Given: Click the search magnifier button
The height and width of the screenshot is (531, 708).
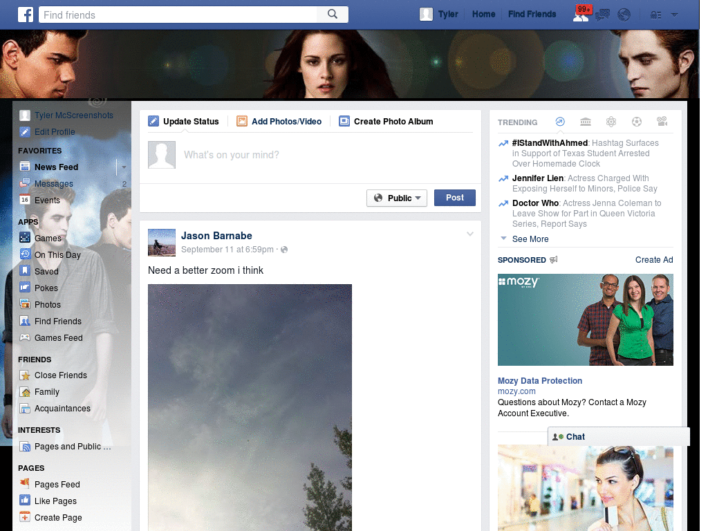Looking at the screenshot, I should pyautogui.click(x=333, y=15).
